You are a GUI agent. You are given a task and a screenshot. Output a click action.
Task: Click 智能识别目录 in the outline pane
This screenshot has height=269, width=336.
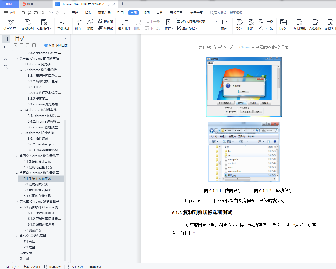56,45
